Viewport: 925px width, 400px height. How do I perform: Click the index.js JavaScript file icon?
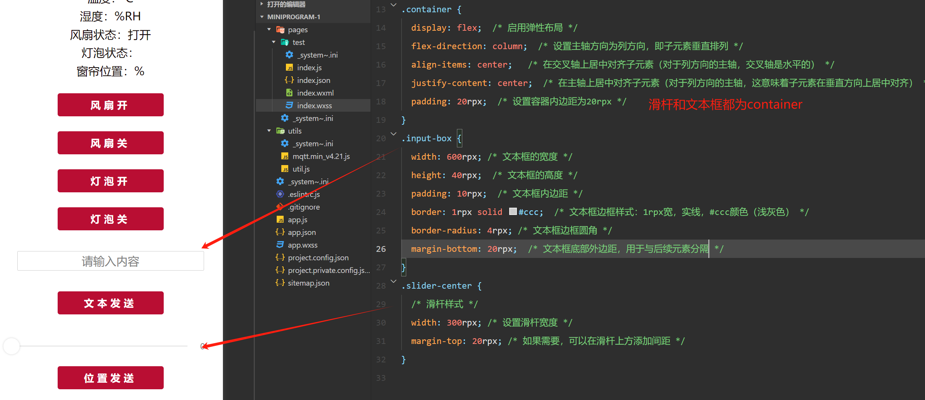pos(289,68)
